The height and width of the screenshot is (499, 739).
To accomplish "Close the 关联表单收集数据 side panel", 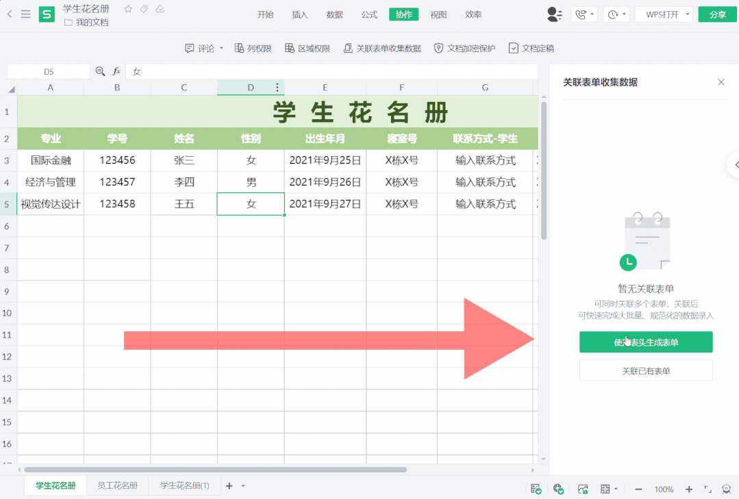I will pyautogui.click(x=721, y=82).
